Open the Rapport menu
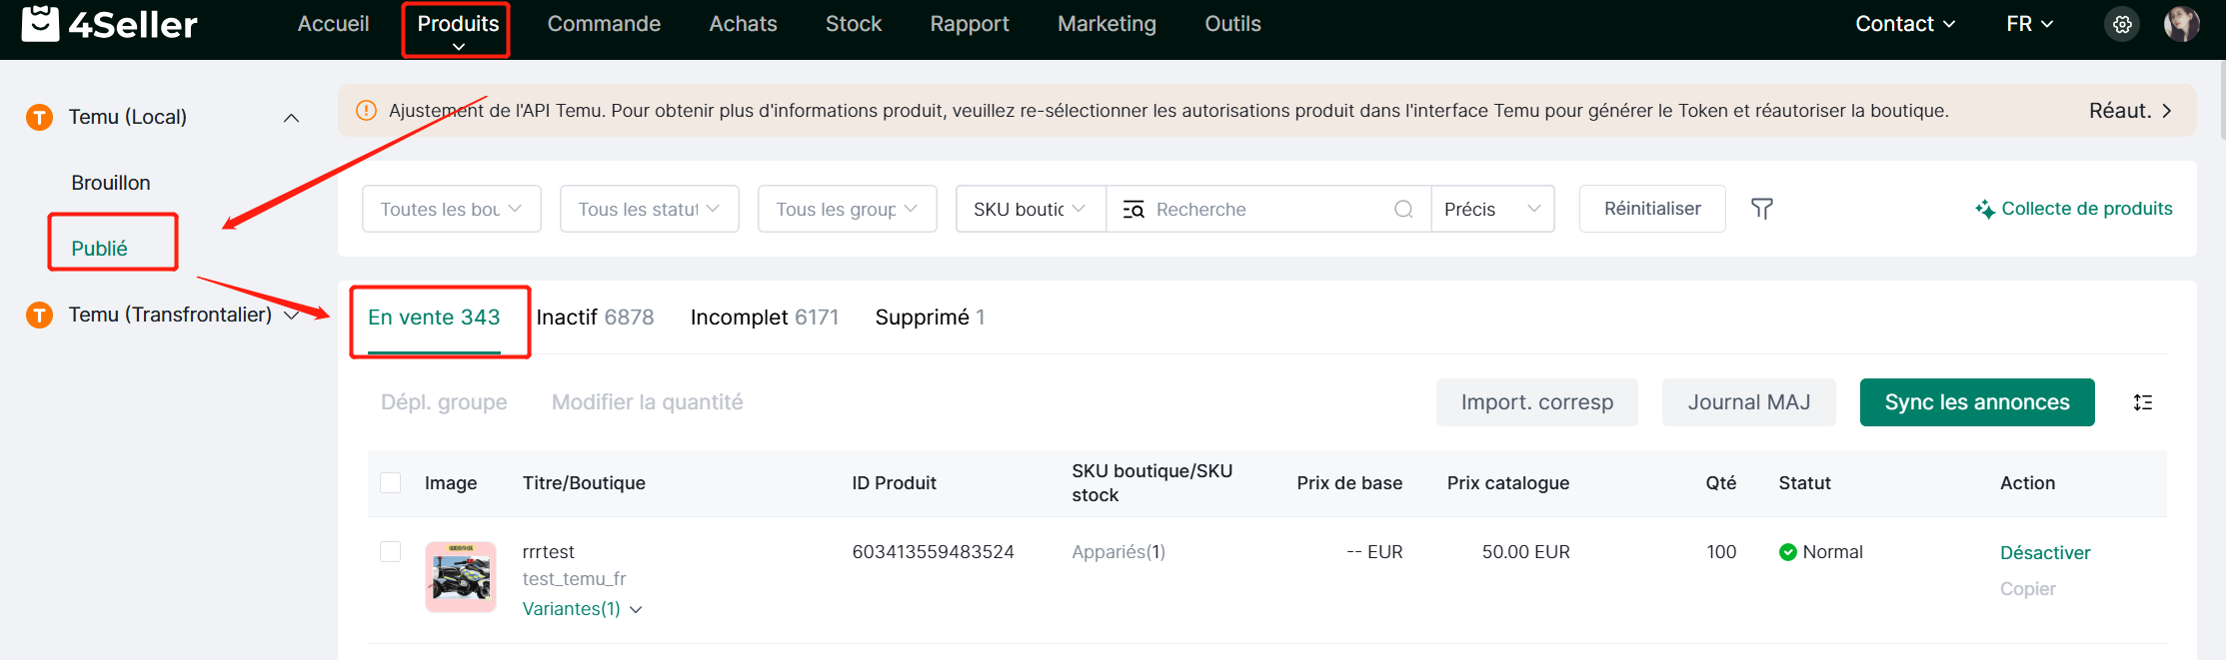Viewport: 2226px width, 660px height. coord(970,24)
